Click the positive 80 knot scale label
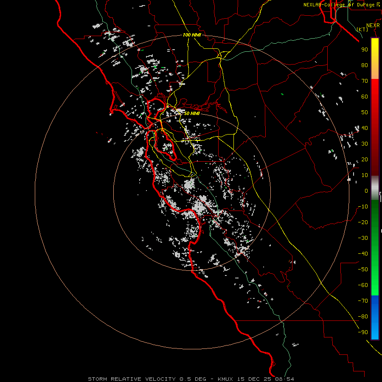This screenshot has height=382, width=382. 365,65
